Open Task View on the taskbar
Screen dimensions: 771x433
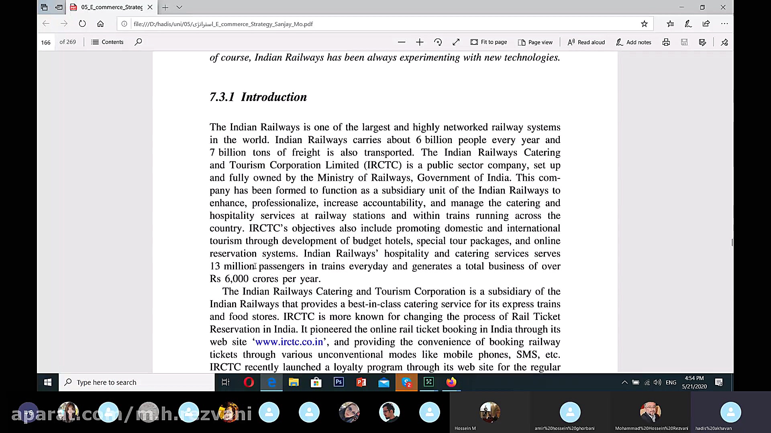(226, 382)
